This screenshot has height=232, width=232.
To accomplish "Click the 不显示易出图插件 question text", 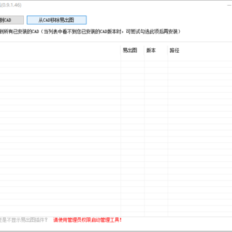I will click(x=24, y=220).
